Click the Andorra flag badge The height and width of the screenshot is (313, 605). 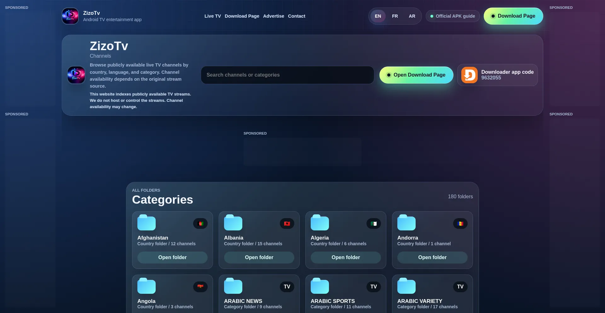point(460,223)
